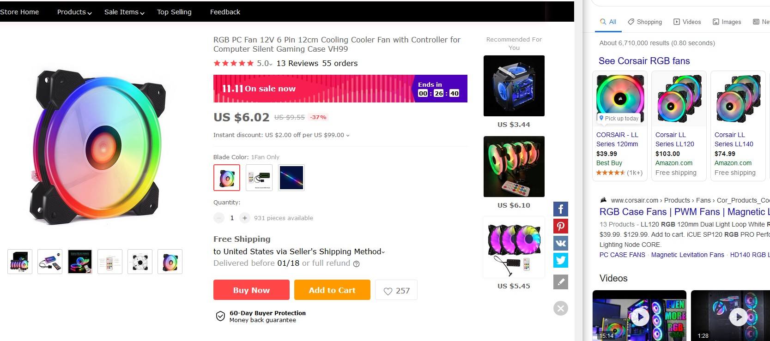Open the pencil edit icon
This screenshot has height=341, width=770.
(x=561, y=282)
